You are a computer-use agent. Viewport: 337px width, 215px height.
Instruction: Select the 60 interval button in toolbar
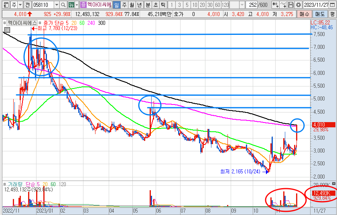click(217, 4)
